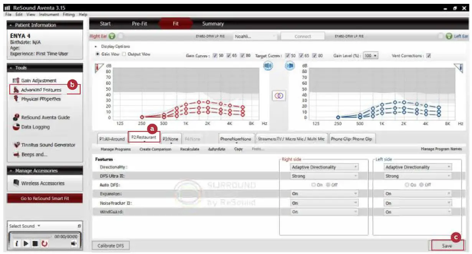The height and width of the screenshot is (254, 472).
Task: Click the Calibrate DFS button
Action: 111,246
